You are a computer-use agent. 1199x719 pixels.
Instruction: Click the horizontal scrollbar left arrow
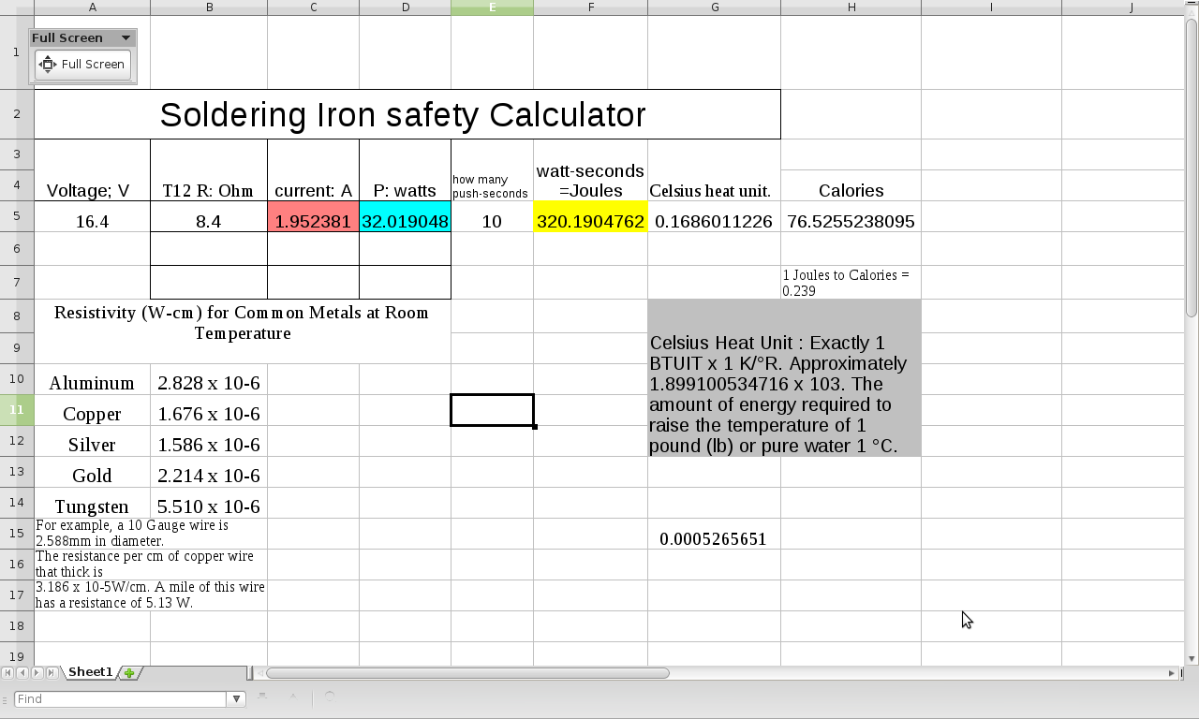click(x=259, y=673)
